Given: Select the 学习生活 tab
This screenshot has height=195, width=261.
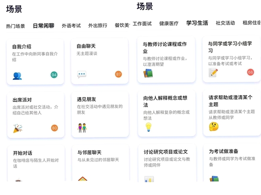Looking at the screenshot, I should click(197, 23).
